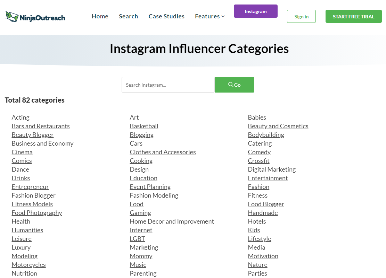This screenshot has height=278, width=386.
Task: Click the NinjaOutreach logo icon
Action: [12, 16]
